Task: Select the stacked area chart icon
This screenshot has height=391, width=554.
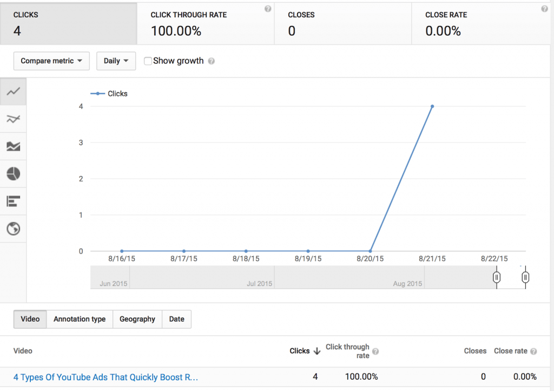Action: pyautogui.click(x=13, y=146)
